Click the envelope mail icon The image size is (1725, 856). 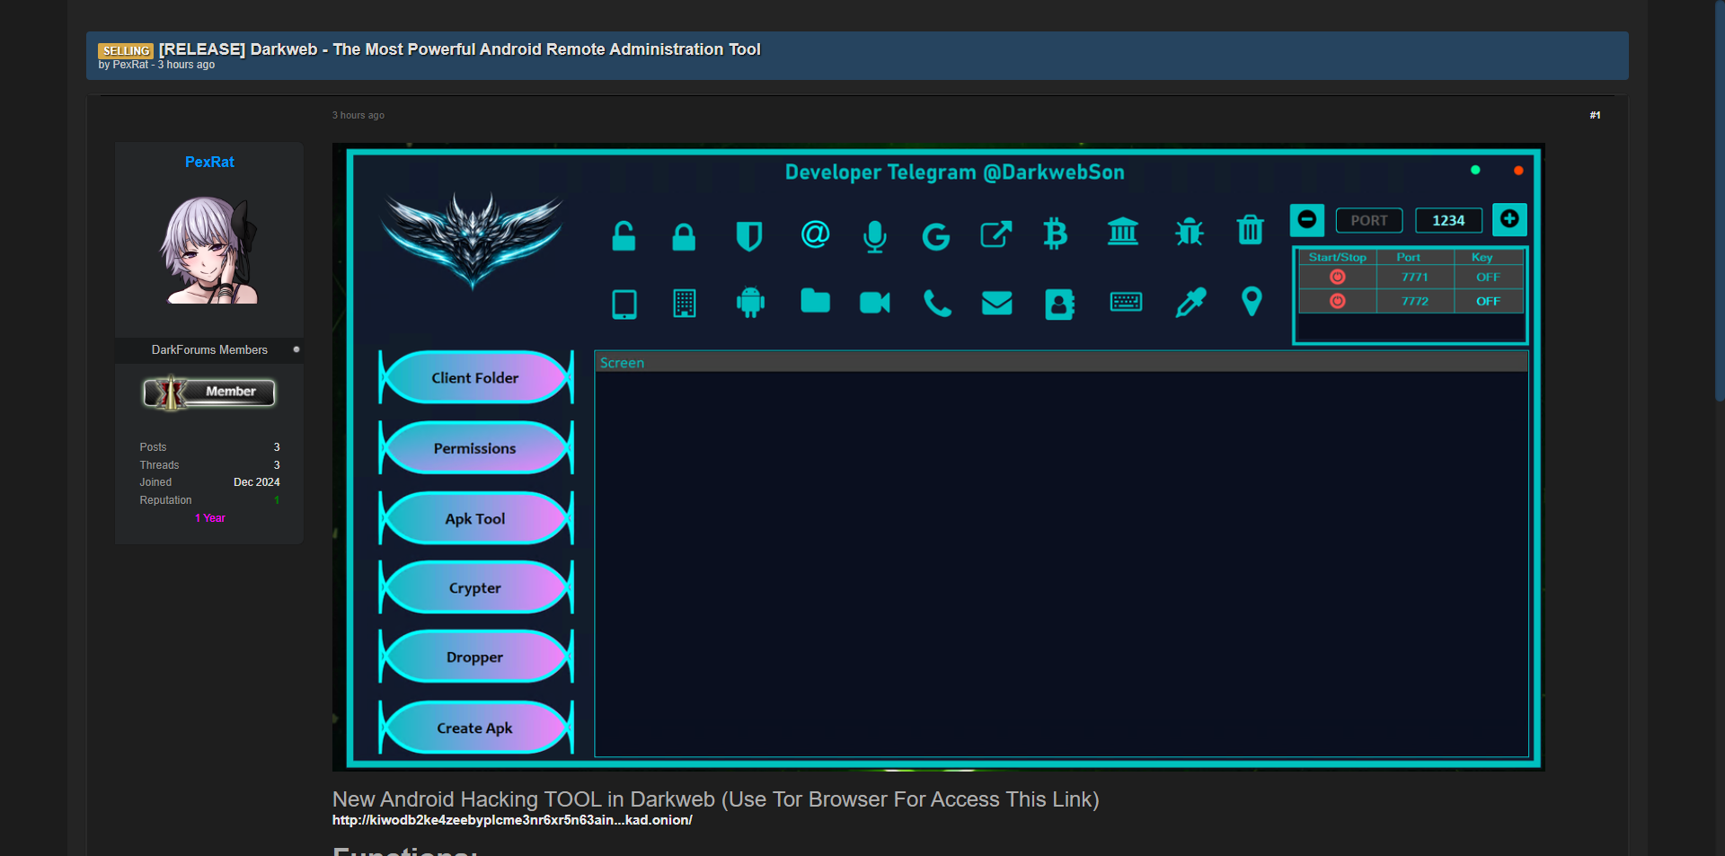tap(996, 304)
